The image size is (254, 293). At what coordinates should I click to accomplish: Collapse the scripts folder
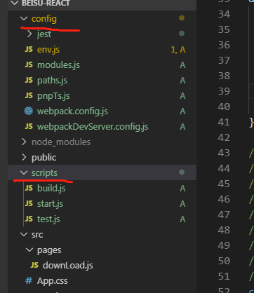click(x=24, y=172)
